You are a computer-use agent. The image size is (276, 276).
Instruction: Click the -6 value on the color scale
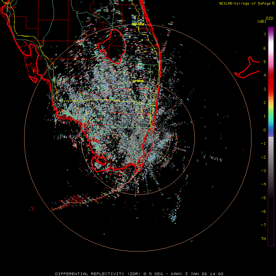pos(263,212)
